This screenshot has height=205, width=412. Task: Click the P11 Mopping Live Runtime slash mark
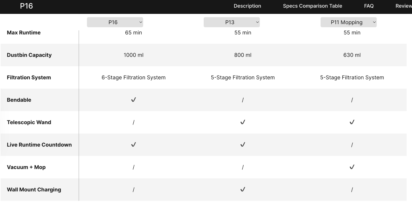[x=352, y=145]
